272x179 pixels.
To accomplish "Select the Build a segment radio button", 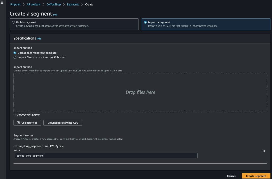I will coord(13,22).
